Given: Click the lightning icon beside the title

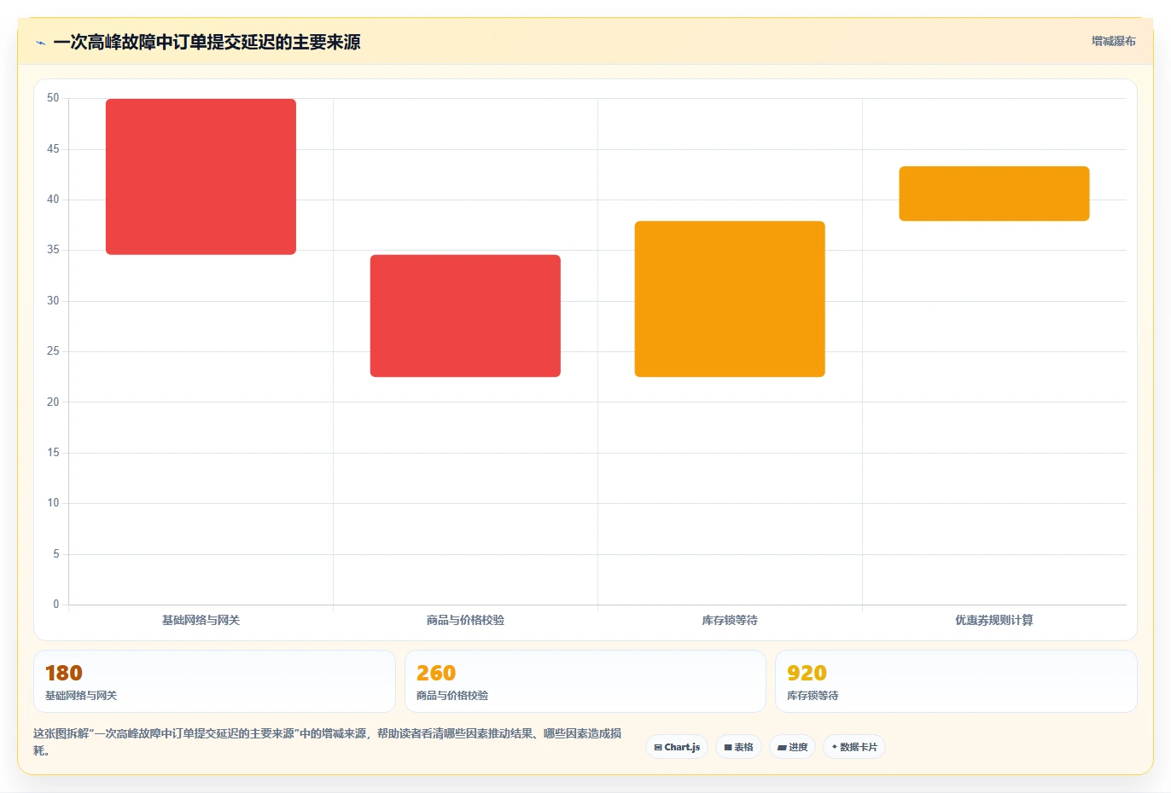Looking at the screenshot, I should pos(40,43).
